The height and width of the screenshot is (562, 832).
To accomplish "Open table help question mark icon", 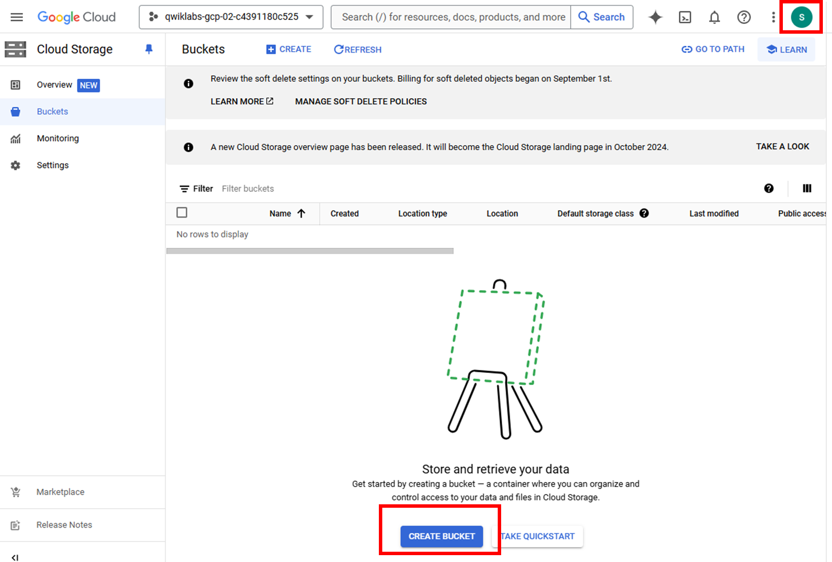I will [x=769, y=188].
